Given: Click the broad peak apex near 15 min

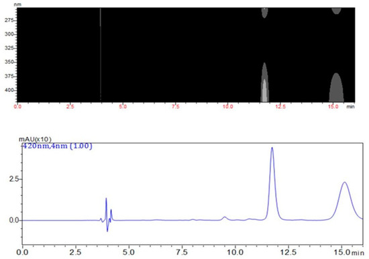Looking at the screenshot, I should coord(345,183).
